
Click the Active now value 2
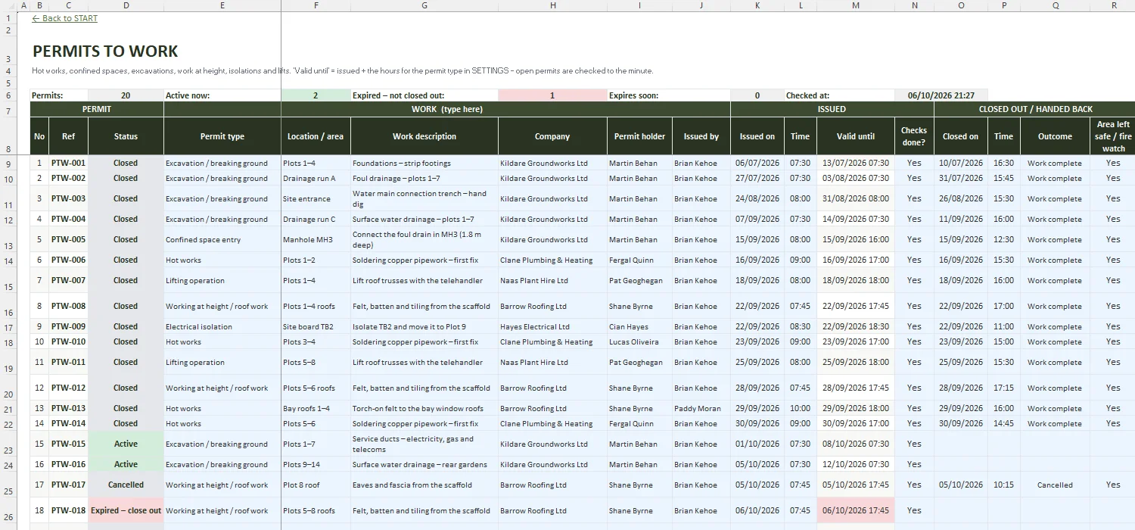316,95
